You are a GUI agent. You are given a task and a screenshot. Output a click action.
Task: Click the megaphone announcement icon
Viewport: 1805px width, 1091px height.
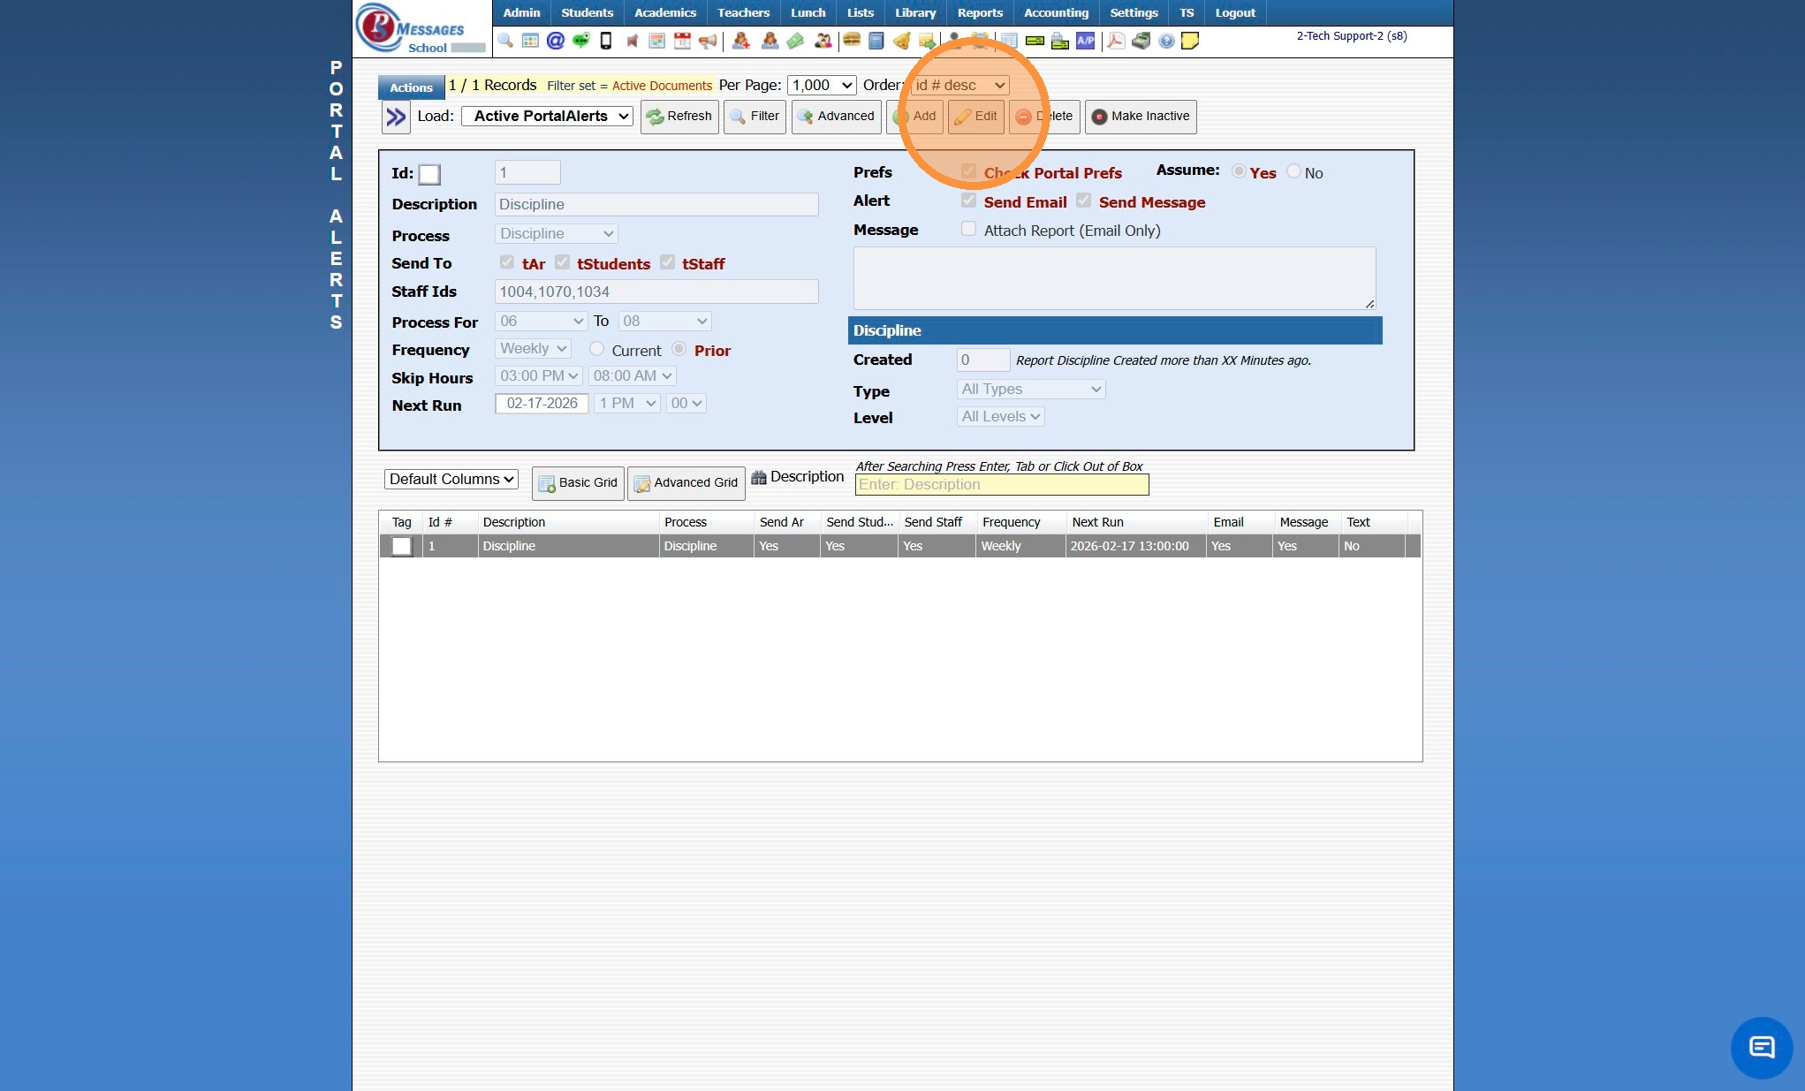pos(708,41)
